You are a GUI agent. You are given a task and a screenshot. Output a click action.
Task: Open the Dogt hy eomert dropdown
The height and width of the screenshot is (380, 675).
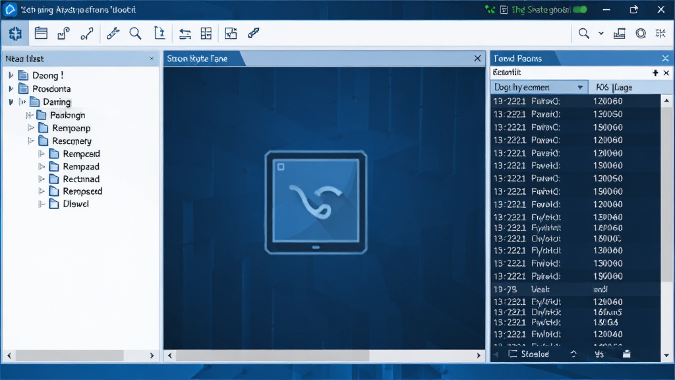pyautogui.click(x=539, y=88)
